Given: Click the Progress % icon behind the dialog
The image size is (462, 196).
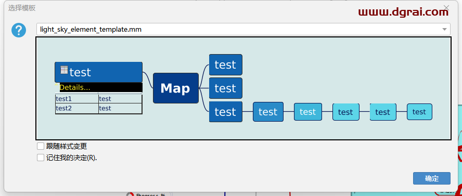Looking at the screenshot, I should click(130, 194).
